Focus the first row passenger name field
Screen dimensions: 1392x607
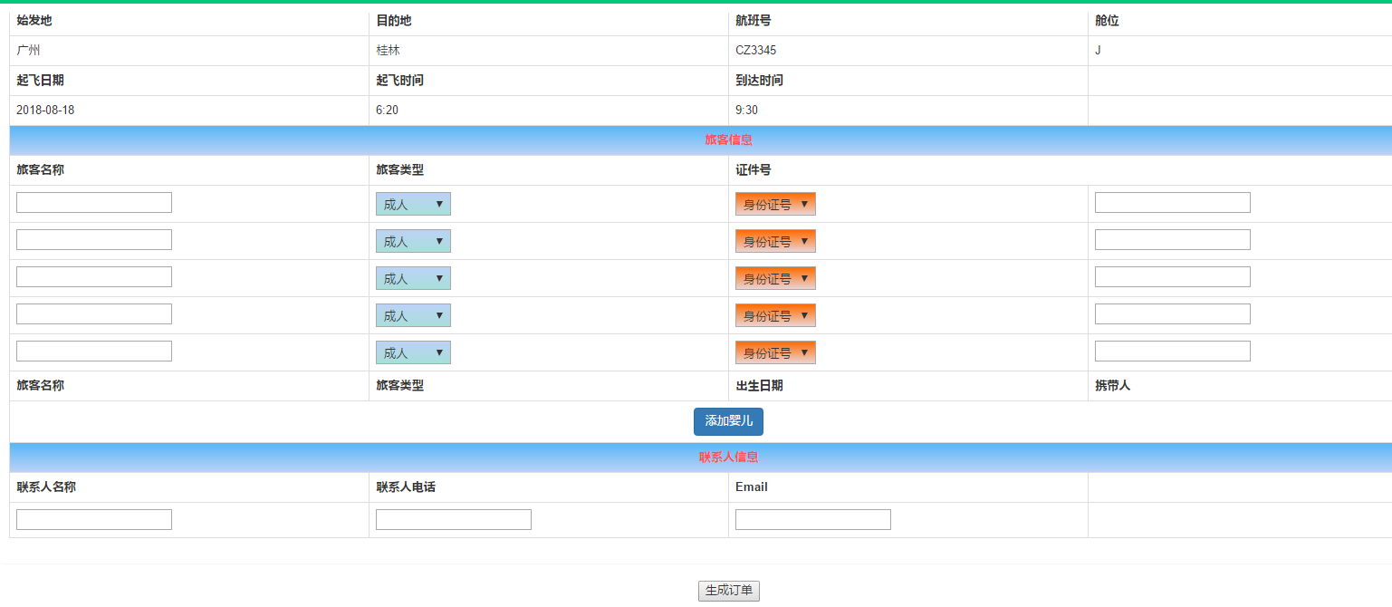94,202
